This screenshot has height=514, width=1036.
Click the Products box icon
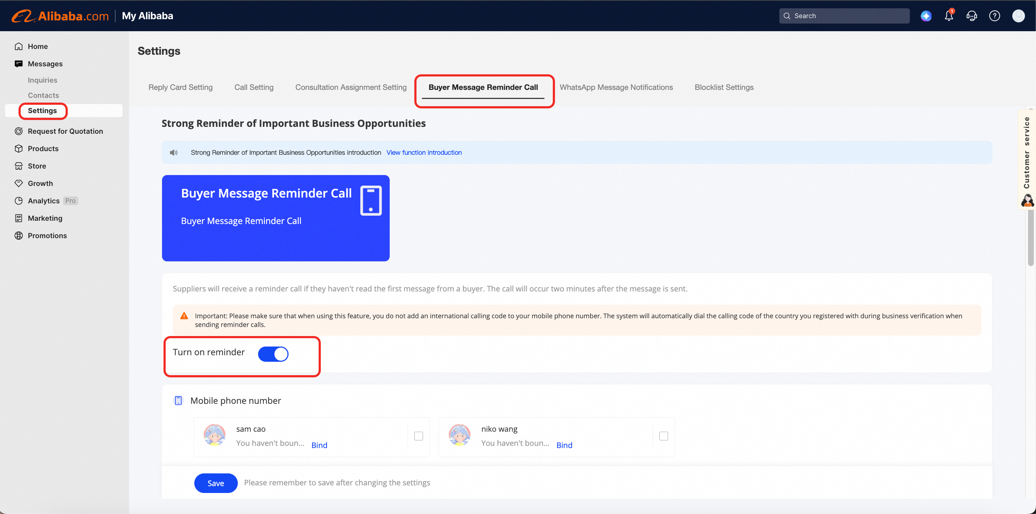point(18,148)
